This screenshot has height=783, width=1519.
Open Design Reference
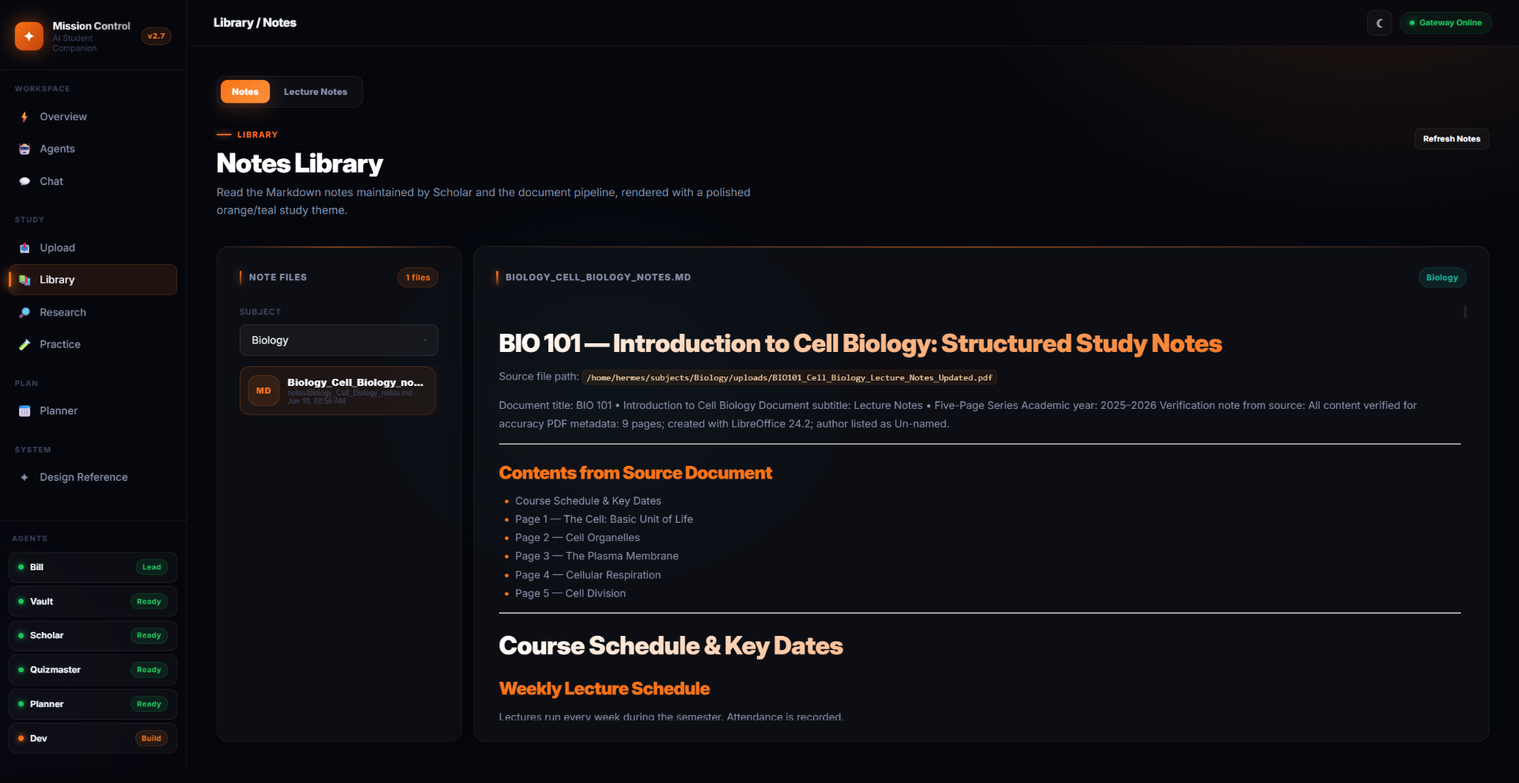tap(93, 478)
